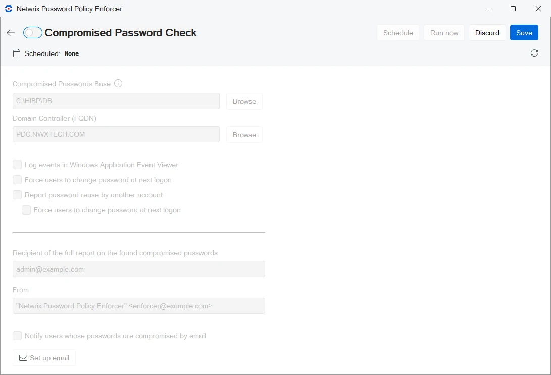551x375 pixels.
Task: Check Report password reuse by another account
Action: [17, 195]
